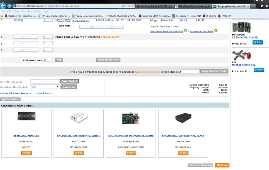
Task: Click the add-to-favorites bar star icon
Action: pyautogui.click(x=2, y=16)
